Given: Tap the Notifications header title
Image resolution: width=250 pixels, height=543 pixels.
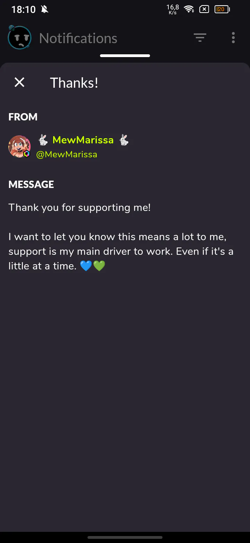Looking at the screenshot, I should pyautogui.click(x=78, y=38).
